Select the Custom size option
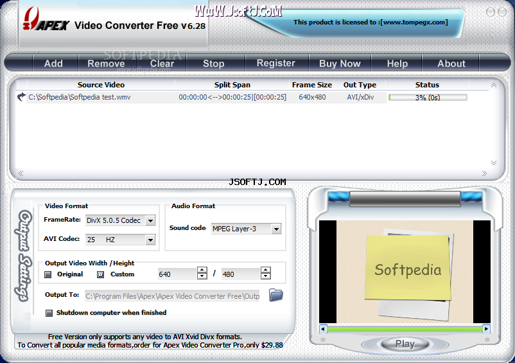The height and width of the screenshot is (363, 515). [x=101, y=274]
